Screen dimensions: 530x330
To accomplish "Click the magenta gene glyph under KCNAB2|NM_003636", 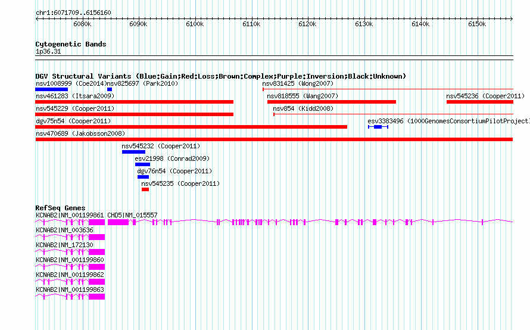I will click(x=70, y=237).
